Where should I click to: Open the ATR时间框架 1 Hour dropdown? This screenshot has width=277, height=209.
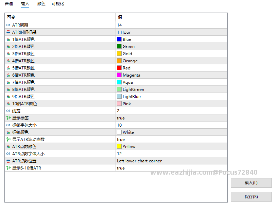pyautogui.click(x=171, y=32)
